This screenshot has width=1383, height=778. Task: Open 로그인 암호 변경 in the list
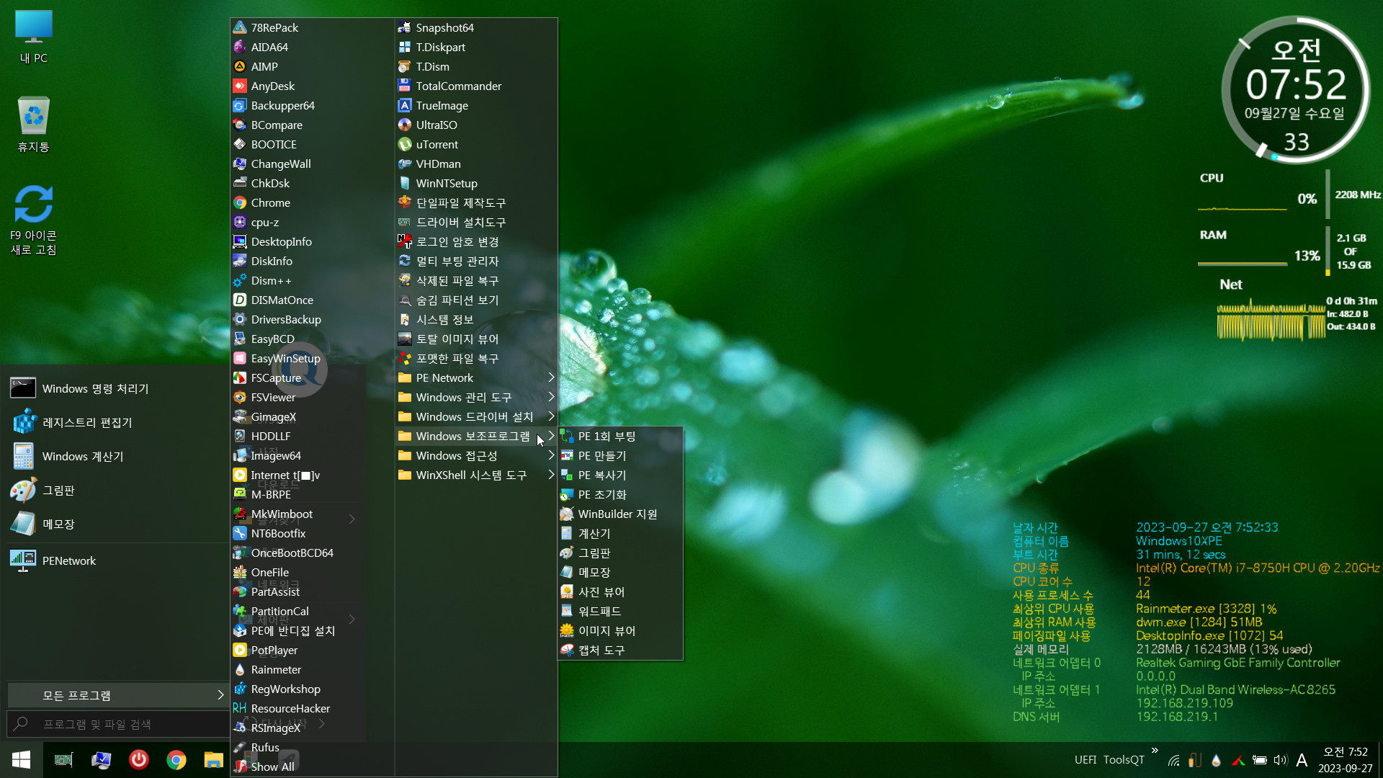click(476, 241)
